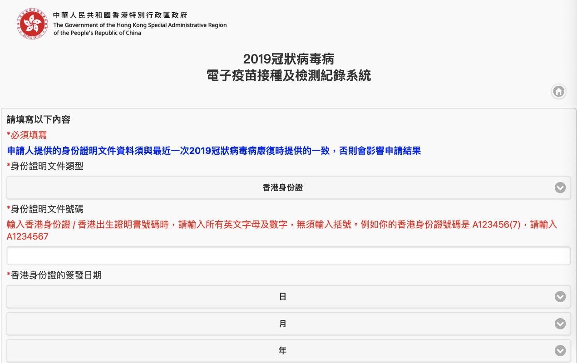Click the red *必須填寫 required notice
This screenshot has width=577, height=363.
pyautogui.click(x=27, y=135)
